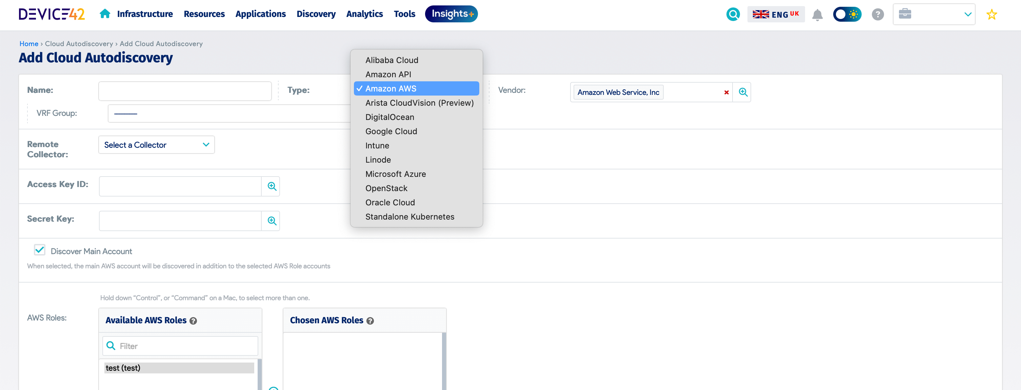
Task: Open the Select a Collector dropdown
Action: [156, 145]
